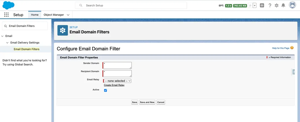Click the Setup app name label
Viewport: 300px width, 122px height.
coord(18,15)
